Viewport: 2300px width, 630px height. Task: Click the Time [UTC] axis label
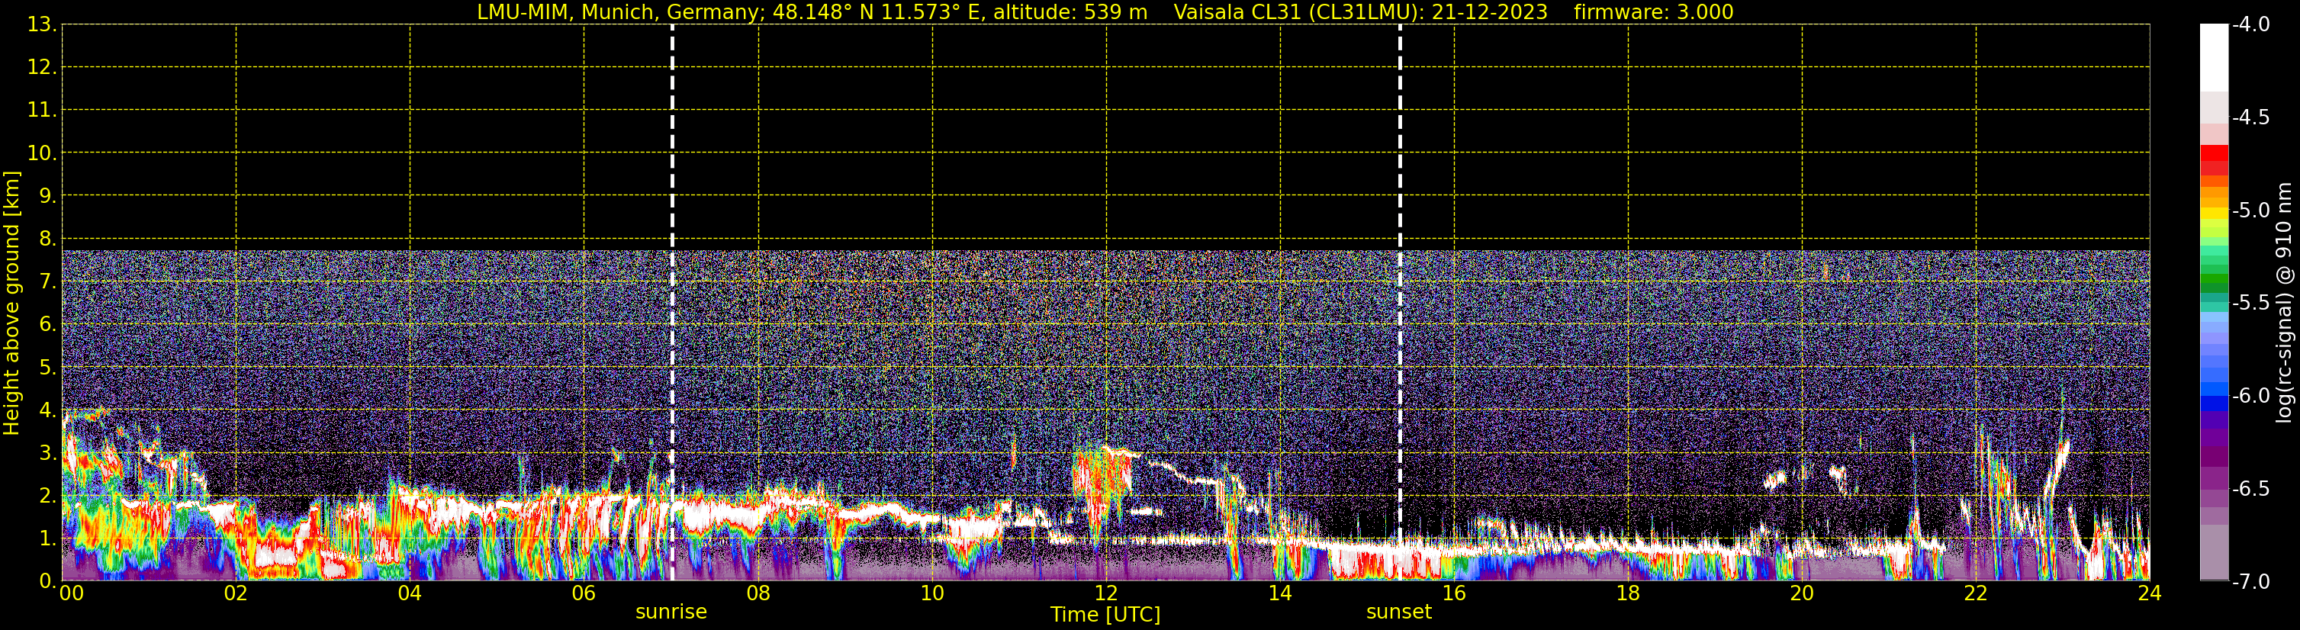tap(1105, 615)
